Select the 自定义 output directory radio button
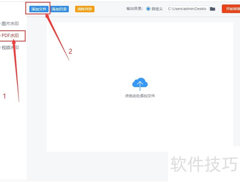The image size is (240, 182). [x=148, y=9]
